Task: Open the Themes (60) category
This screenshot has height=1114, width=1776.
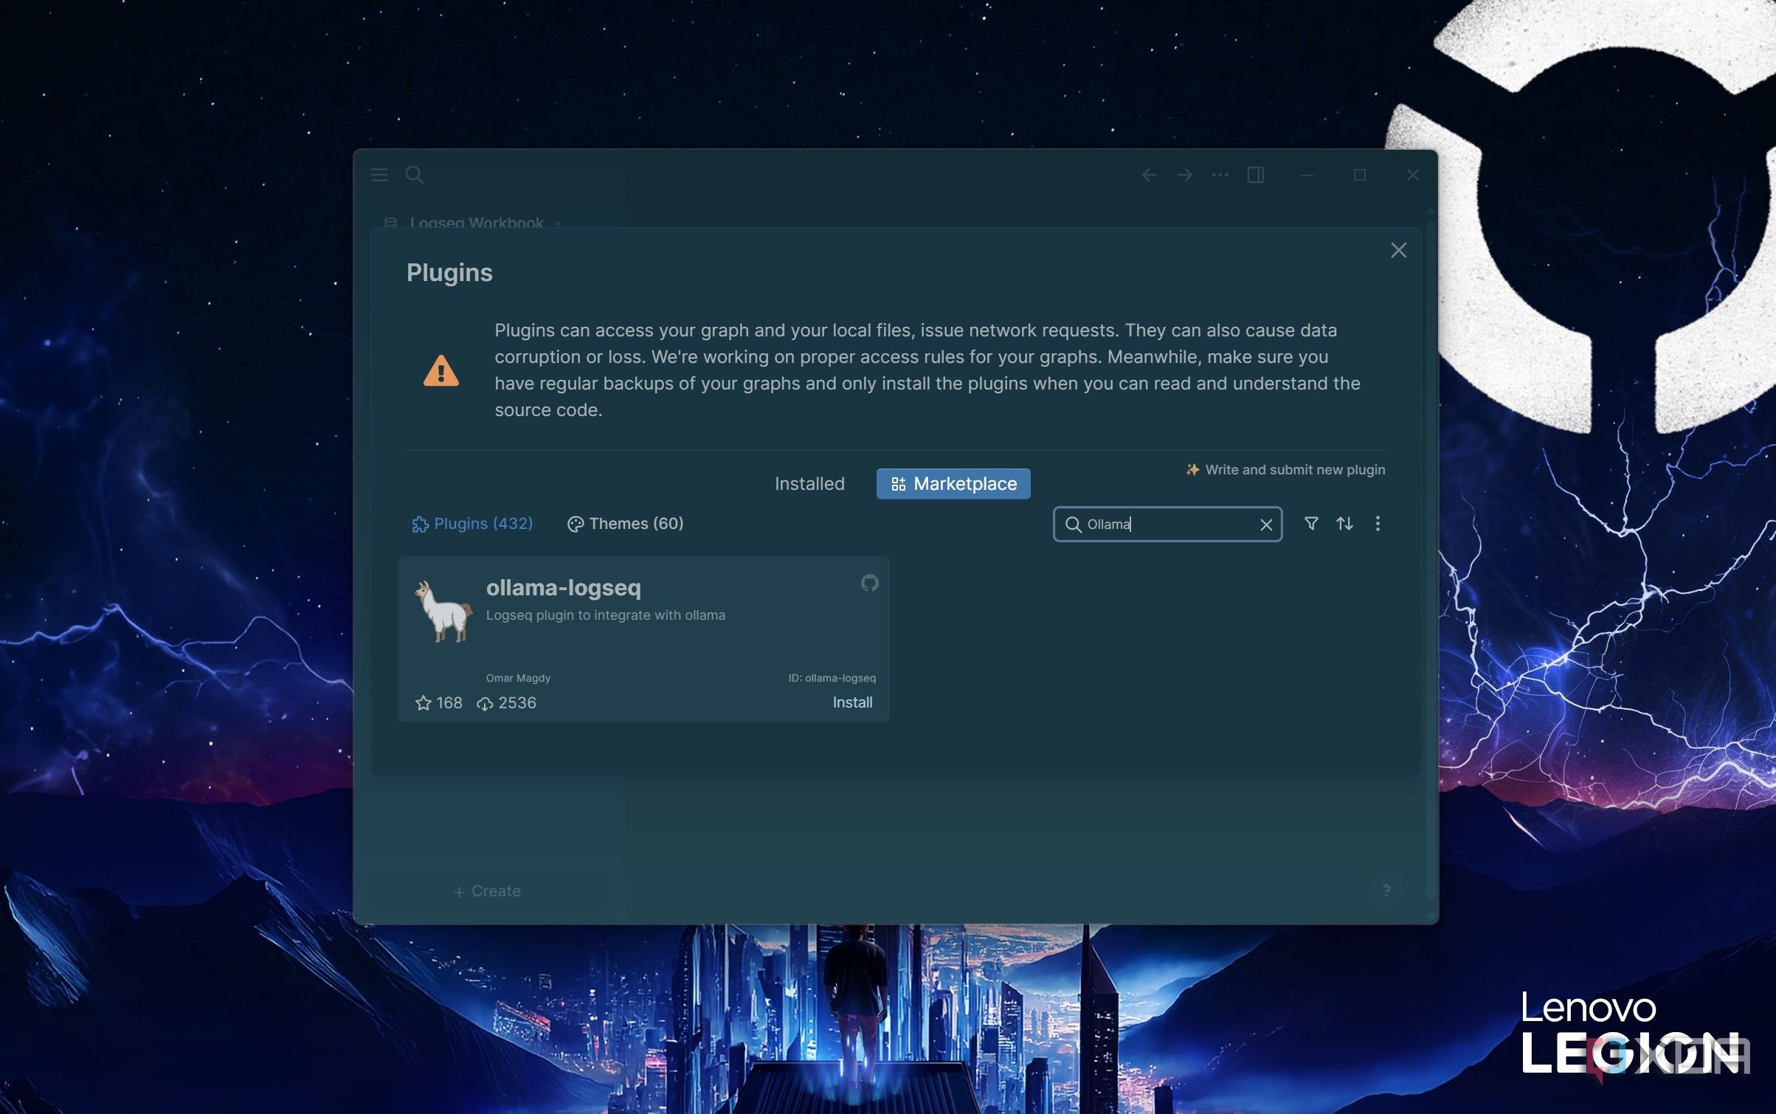Action: [625, 523]
